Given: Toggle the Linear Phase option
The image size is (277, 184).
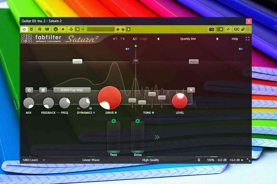Looking at the screenshot, I should click(91, 160).
